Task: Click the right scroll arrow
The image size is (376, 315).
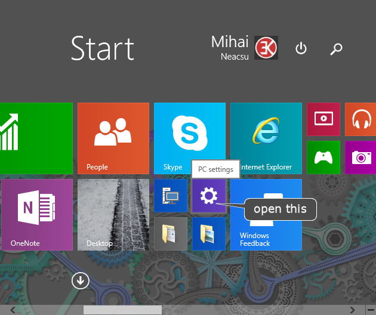Action: click(x=352, y=310)
